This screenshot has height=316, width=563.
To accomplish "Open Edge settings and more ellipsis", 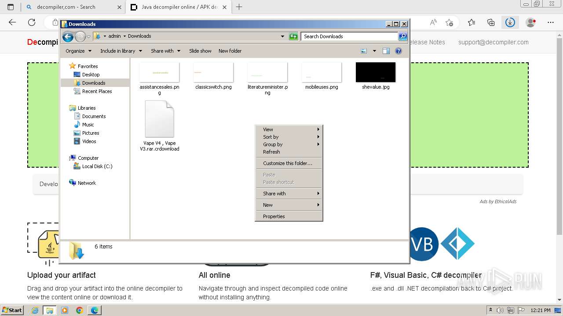I will pyautogui.click(x=550, y=22).
